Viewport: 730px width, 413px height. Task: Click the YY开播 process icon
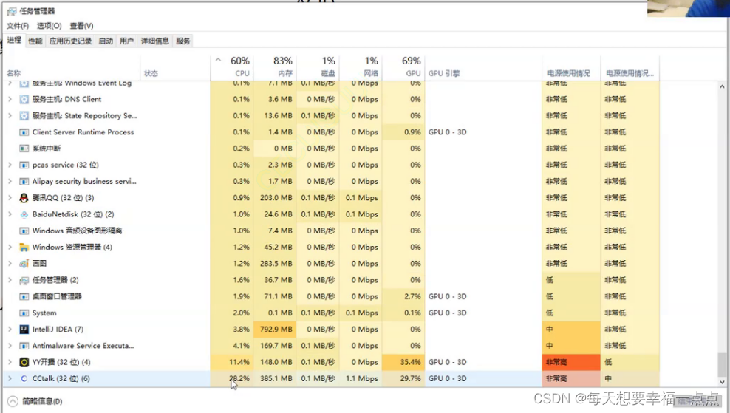pos(24,362)
